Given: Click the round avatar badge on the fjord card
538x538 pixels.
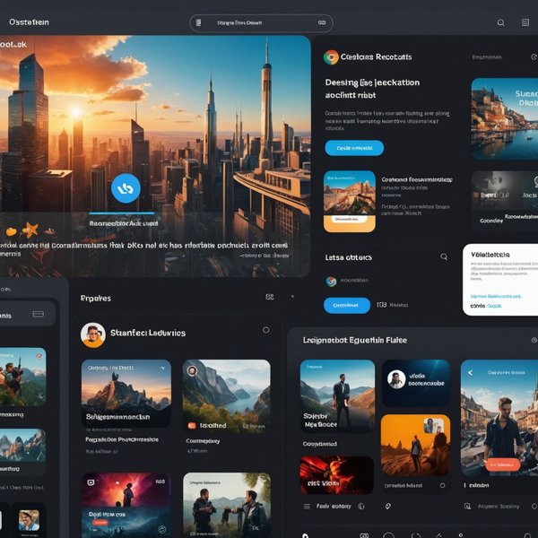Looking at the screenshot, I should pos(192,370).
